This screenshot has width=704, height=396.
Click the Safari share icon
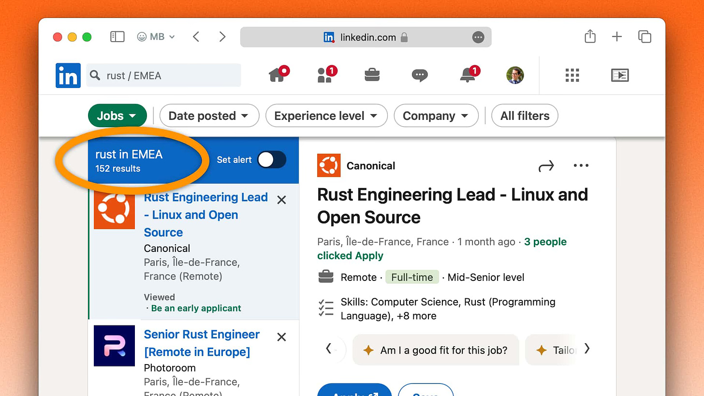point(590,36)
